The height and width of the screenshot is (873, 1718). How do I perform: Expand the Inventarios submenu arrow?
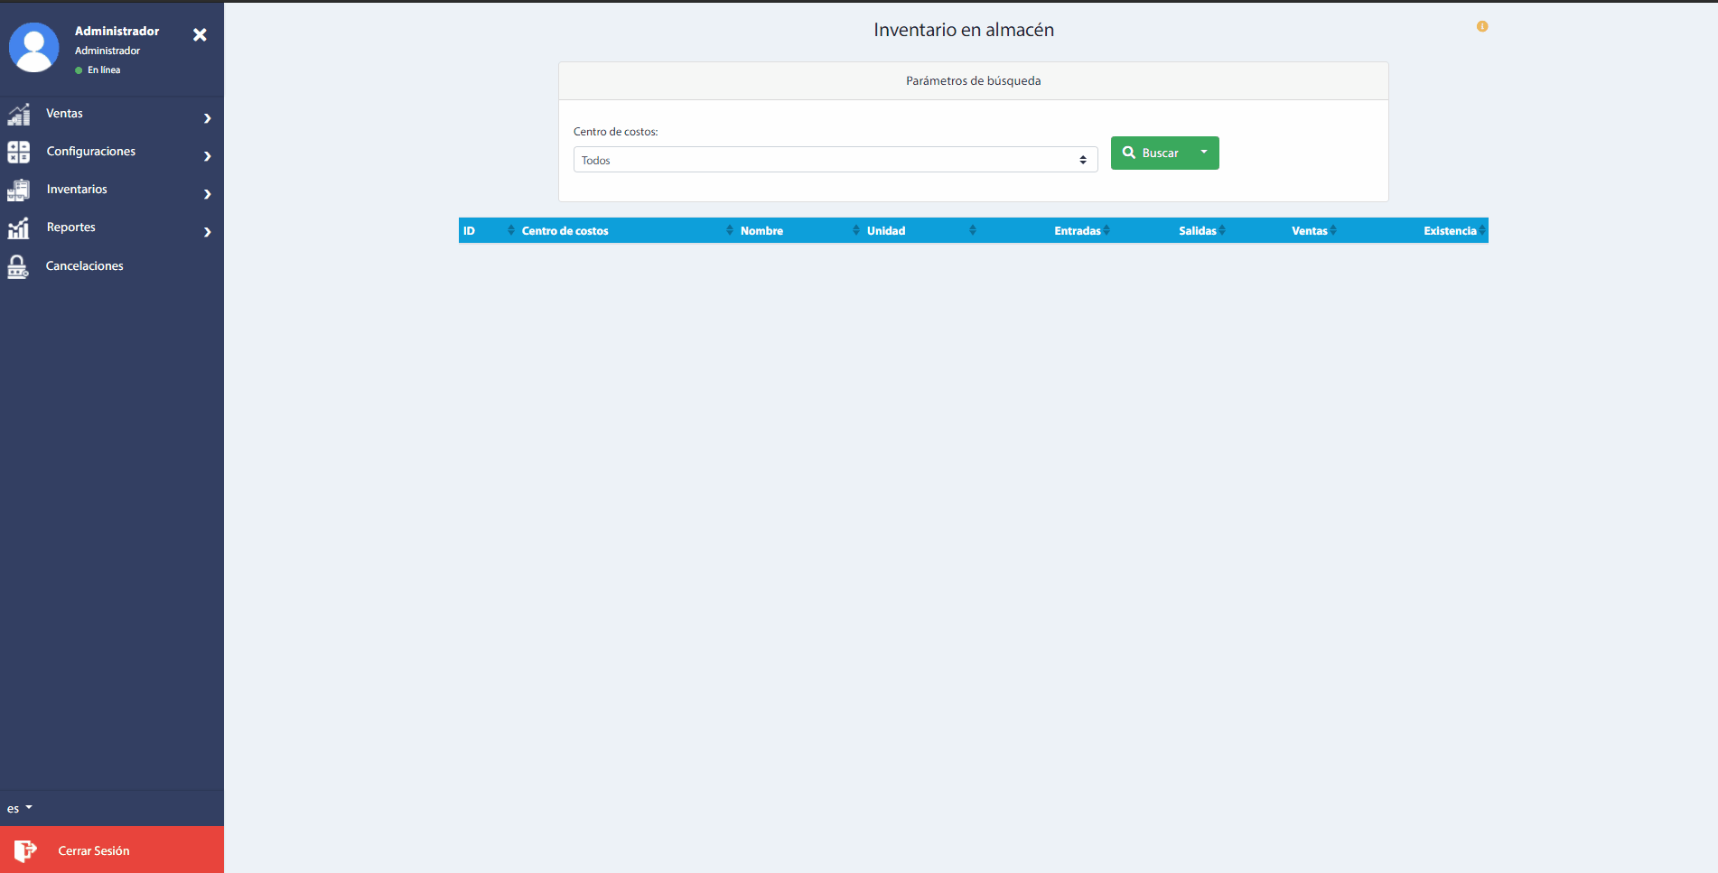pyautogui.click(x=208, y=194)
